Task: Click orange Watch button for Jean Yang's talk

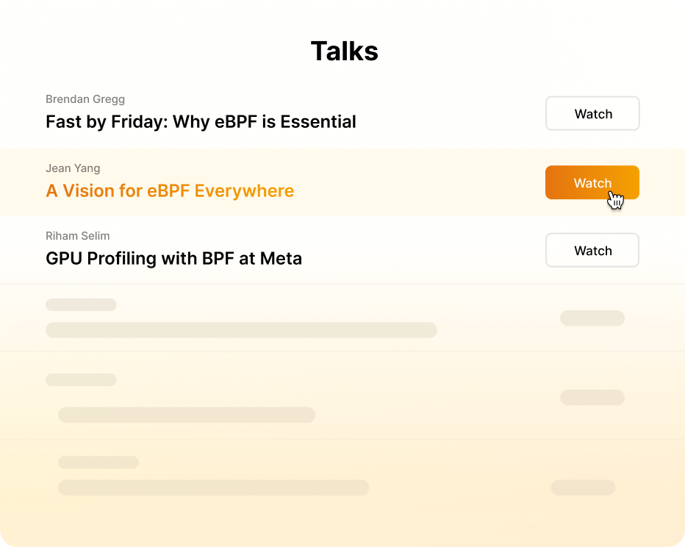Action: 592,182
